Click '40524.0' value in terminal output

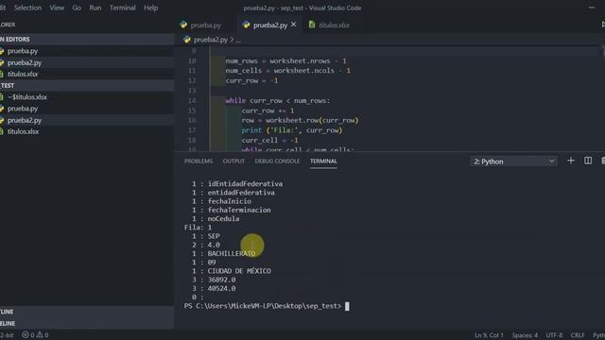coord(221,288)
